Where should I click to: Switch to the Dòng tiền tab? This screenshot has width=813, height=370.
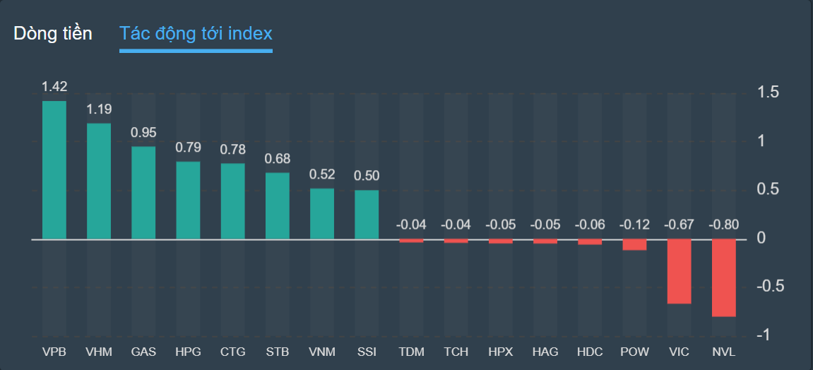click(x=53, y=33)
